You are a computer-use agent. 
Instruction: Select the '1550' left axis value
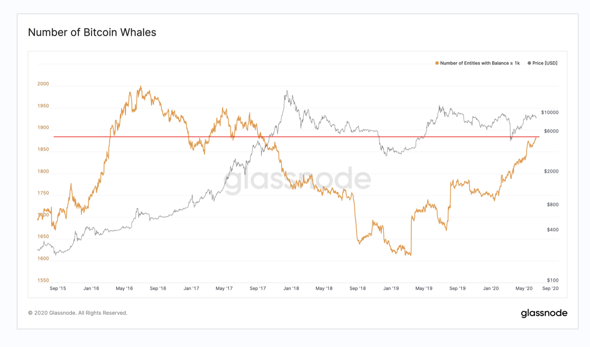(x=43, y=280)
